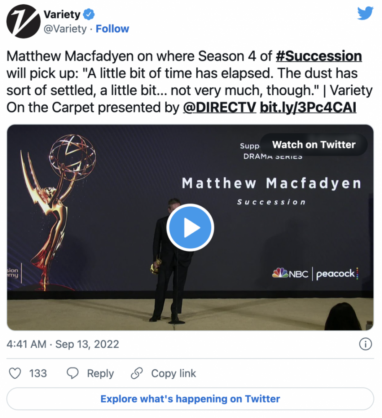
Task: Click the verified badge next to Variety
Action: click(88, 14)
